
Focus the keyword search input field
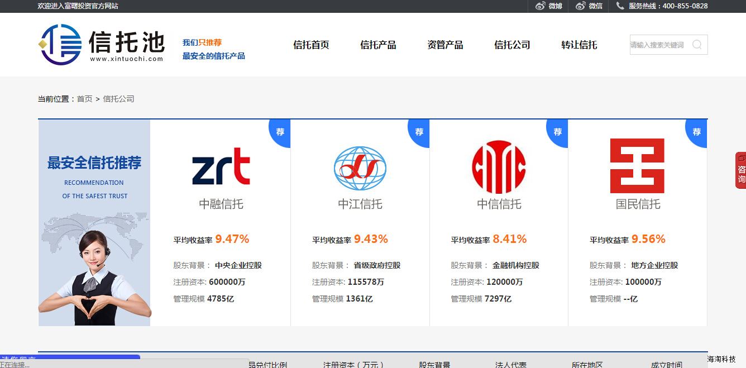point(659,45)
